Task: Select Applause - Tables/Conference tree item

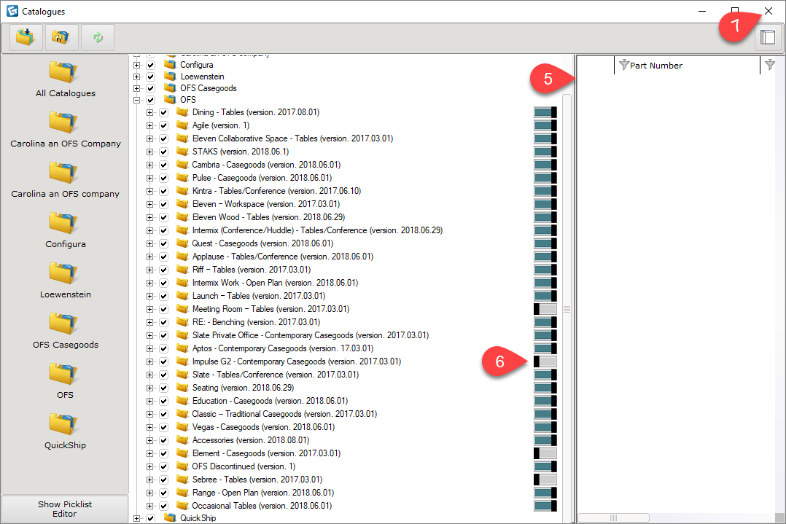Action: [x=283, y=257]
